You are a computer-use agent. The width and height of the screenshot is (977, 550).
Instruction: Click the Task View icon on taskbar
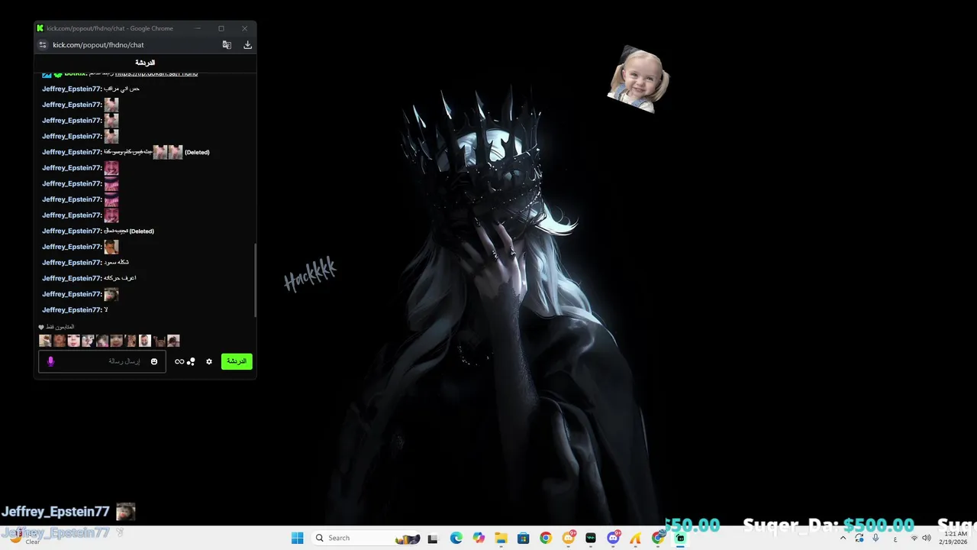433,538
